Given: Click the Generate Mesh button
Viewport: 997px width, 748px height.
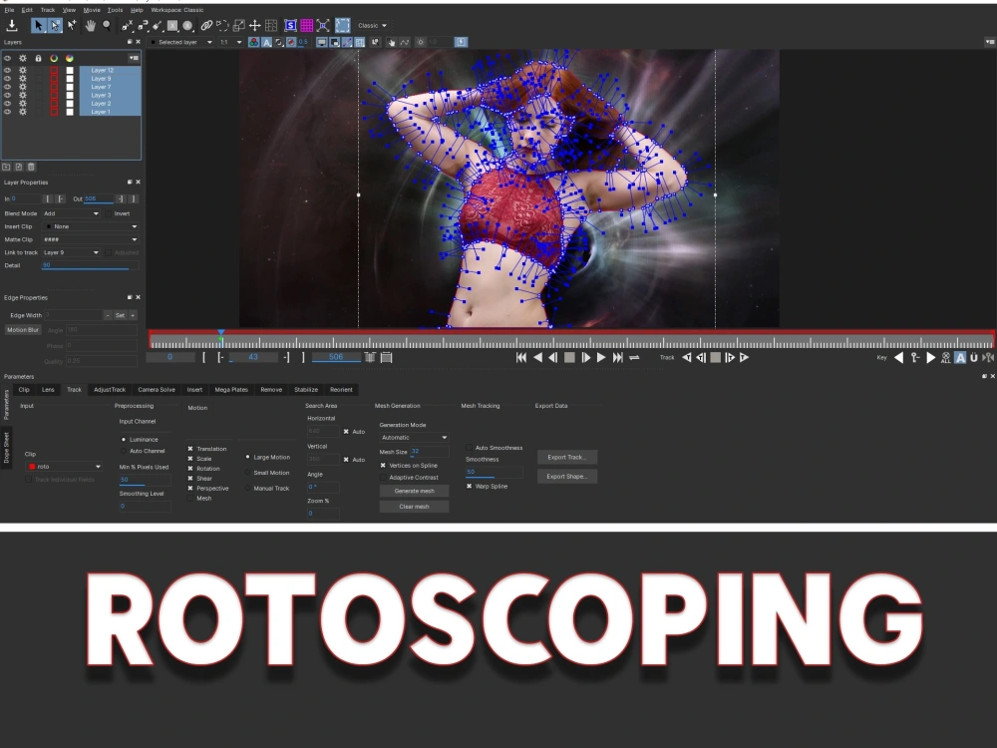Looking at the screenshot, I should [x=415, y=491].
